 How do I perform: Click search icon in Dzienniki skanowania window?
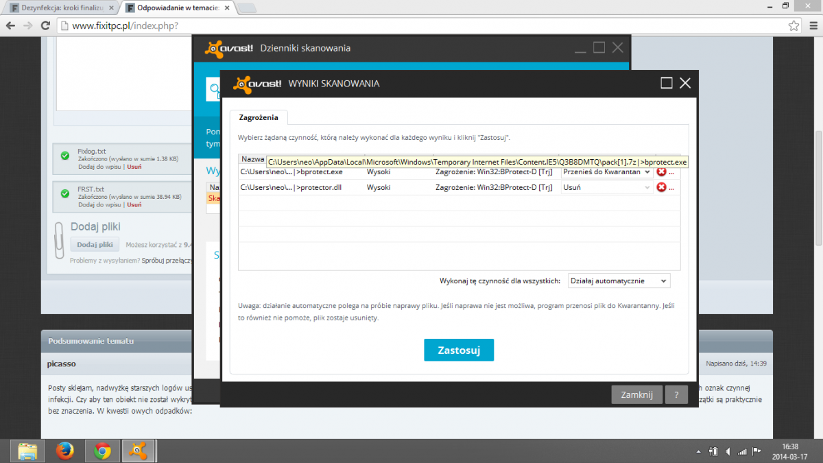(x=214, y=89)
